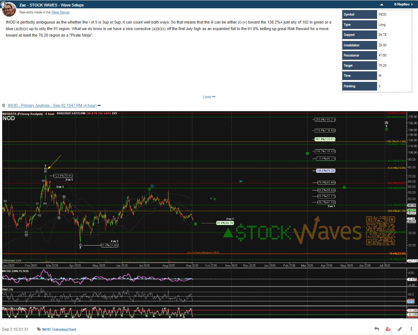Click the QR code on the chart

[380, 231]
